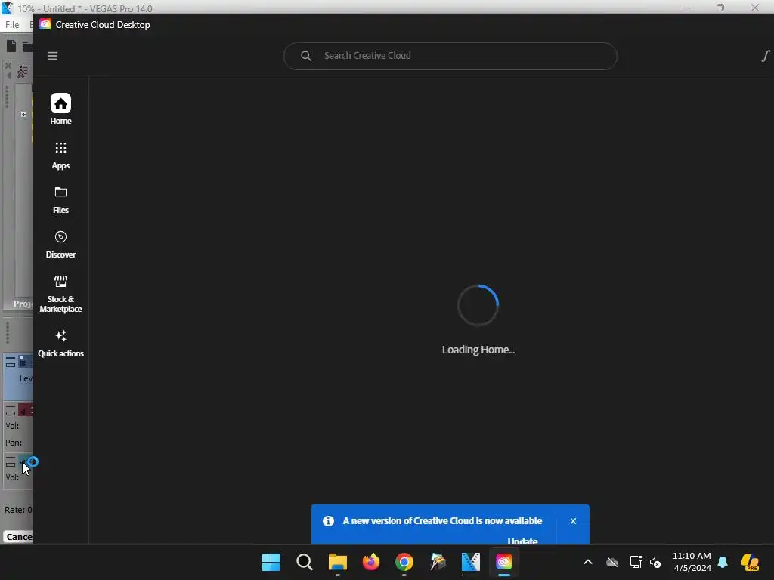Click the Update link in the notification
The image size is (774, 580).
tap(522, 541)
